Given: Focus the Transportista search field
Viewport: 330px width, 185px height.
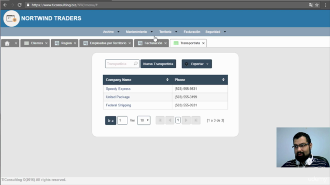Looking at the screenshot, I should click(x=122, y=64).
